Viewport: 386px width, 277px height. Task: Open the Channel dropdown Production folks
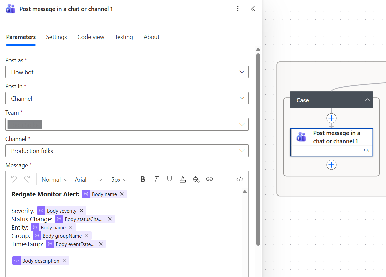127,151
